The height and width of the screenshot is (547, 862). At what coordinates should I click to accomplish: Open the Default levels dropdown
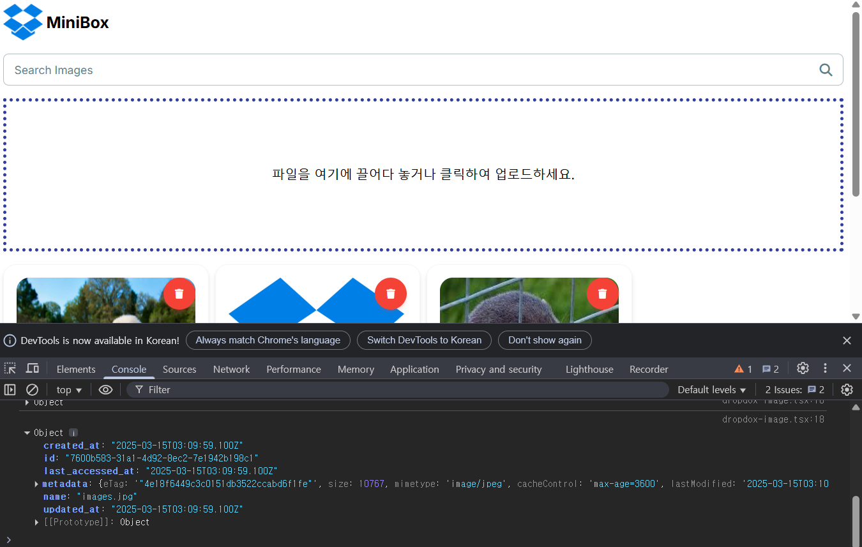coord(712,389)
